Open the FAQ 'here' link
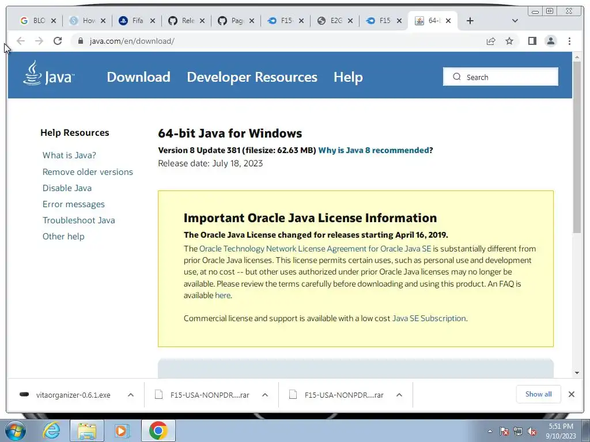This screenshot has width=590, height=442. tap(222, 295)
